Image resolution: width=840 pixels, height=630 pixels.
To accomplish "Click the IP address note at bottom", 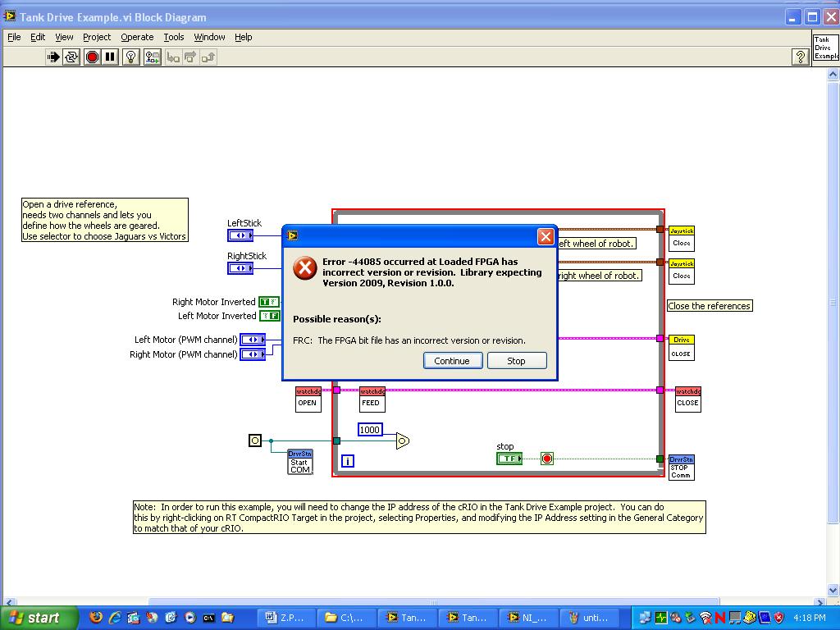I will point(419,517).
